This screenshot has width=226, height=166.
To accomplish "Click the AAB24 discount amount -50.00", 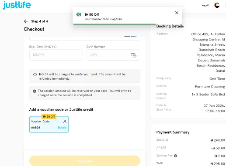I will (x=218, y=148).
